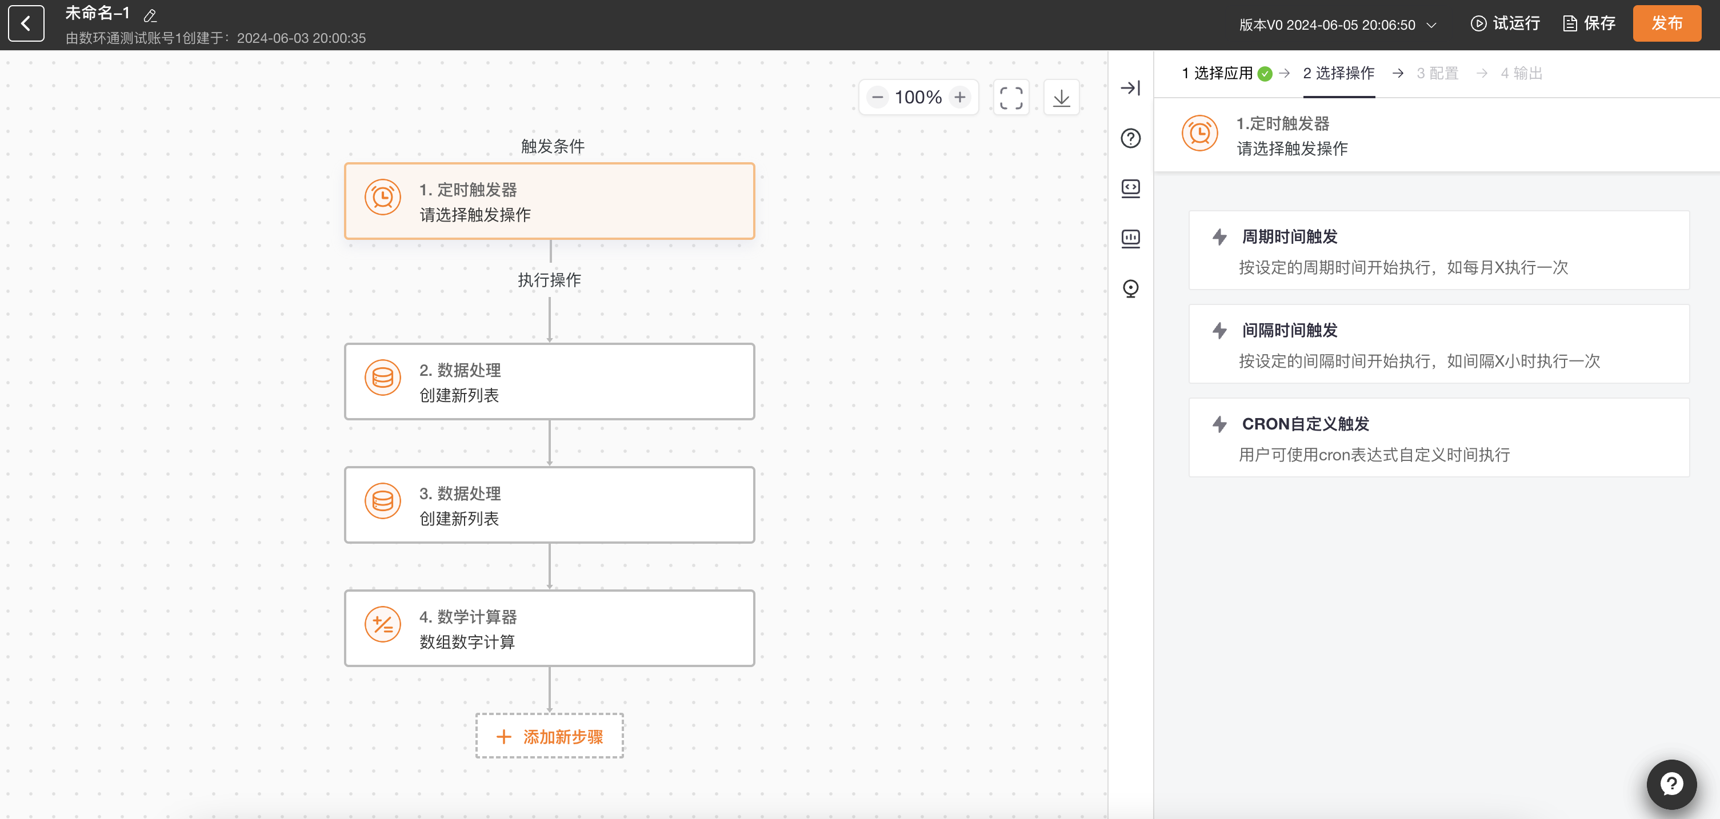Click the alarm clock icon in node 1
Image resolution: width=1720 pixels, height=819 pixels.
point(383,197)
